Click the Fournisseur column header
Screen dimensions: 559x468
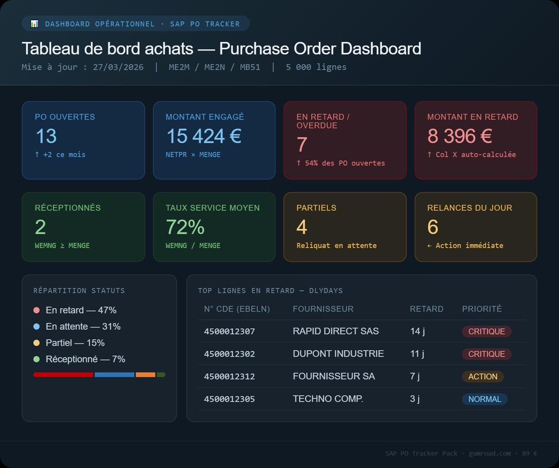(323, 309)
